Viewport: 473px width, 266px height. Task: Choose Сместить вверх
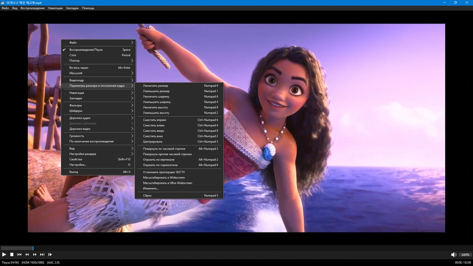[x=179, y=131]
